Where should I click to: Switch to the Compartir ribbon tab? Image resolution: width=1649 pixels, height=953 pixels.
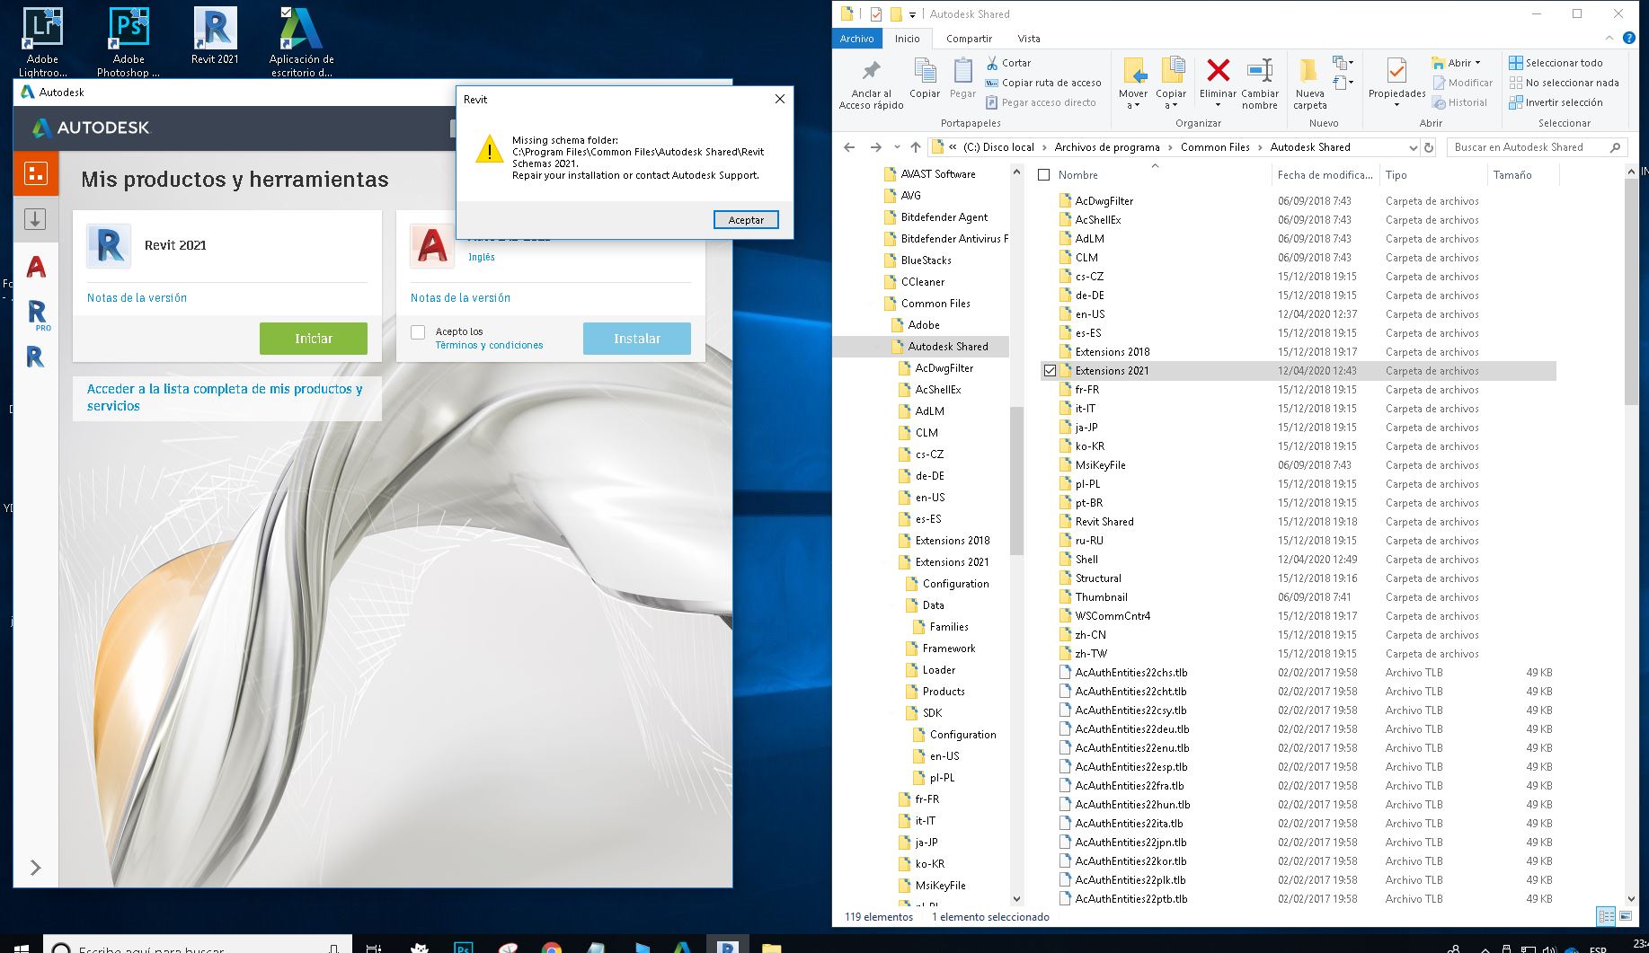(969, 39)
